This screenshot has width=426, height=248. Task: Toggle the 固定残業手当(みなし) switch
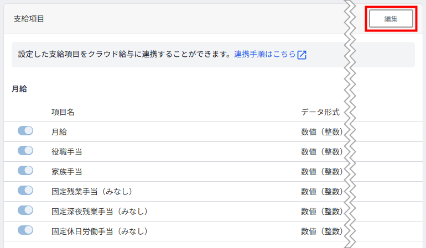[x=25, y=191]
